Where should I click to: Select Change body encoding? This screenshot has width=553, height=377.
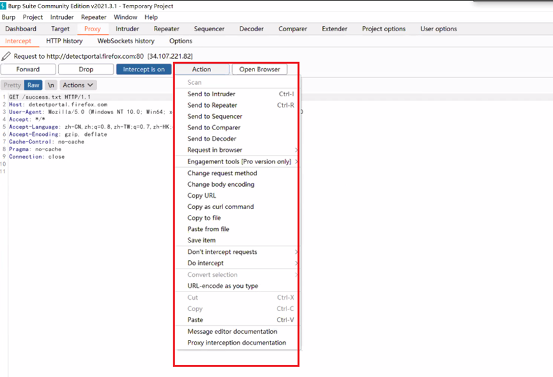click(237, 184)
